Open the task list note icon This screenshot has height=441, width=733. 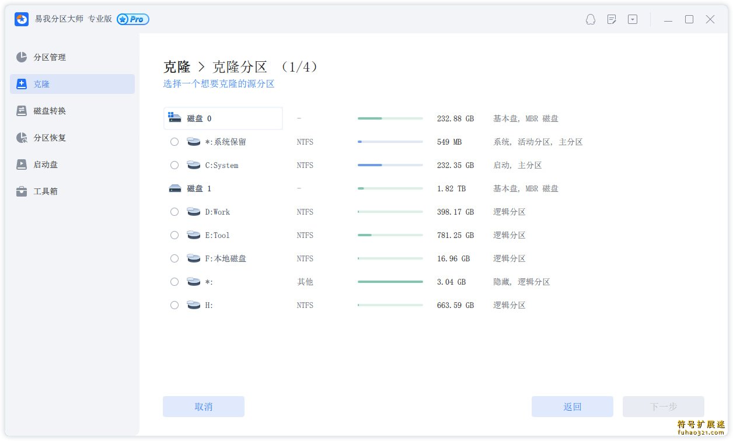point(612,19)
